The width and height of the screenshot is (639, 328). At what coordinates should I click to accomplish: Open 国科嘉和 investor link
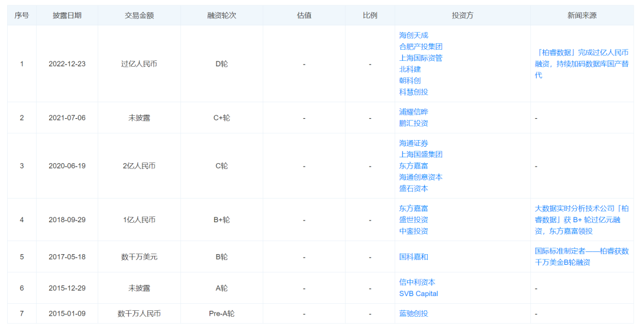[x=414, y=257]
